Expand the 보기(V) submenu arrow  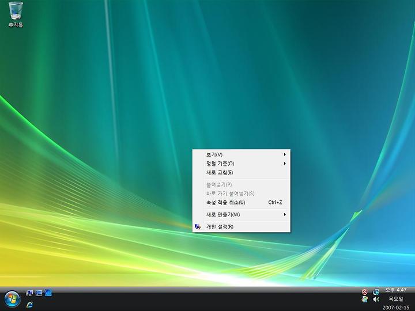point(285,154)
